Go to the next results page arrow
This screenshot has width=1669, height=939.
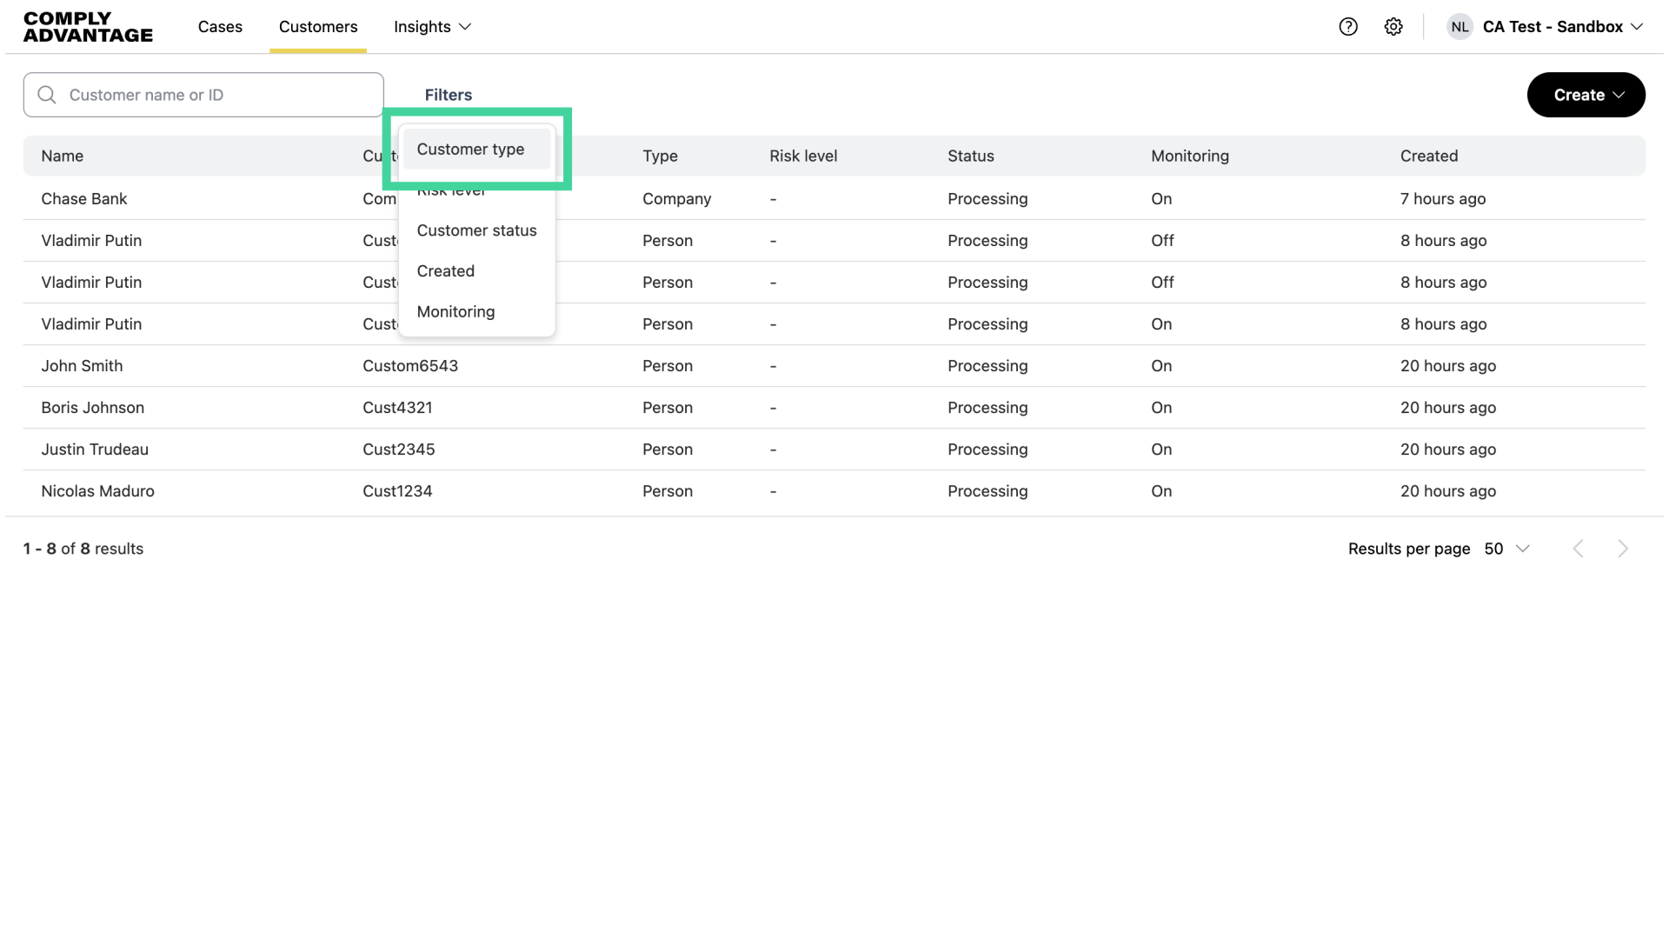click(1623, 549)
